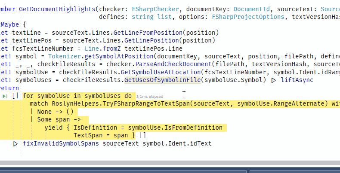
Task: Click the DocumentId type name
Action: coord(252,9)
